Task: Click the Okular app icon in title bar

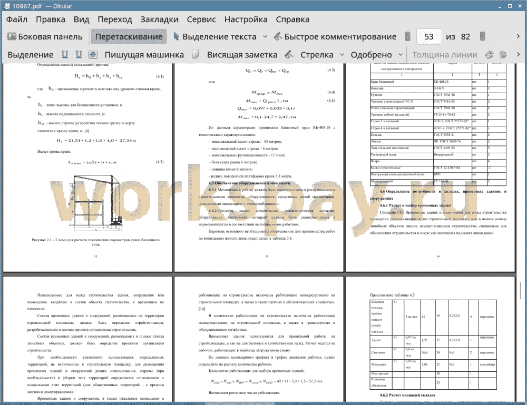Action: 7,6
